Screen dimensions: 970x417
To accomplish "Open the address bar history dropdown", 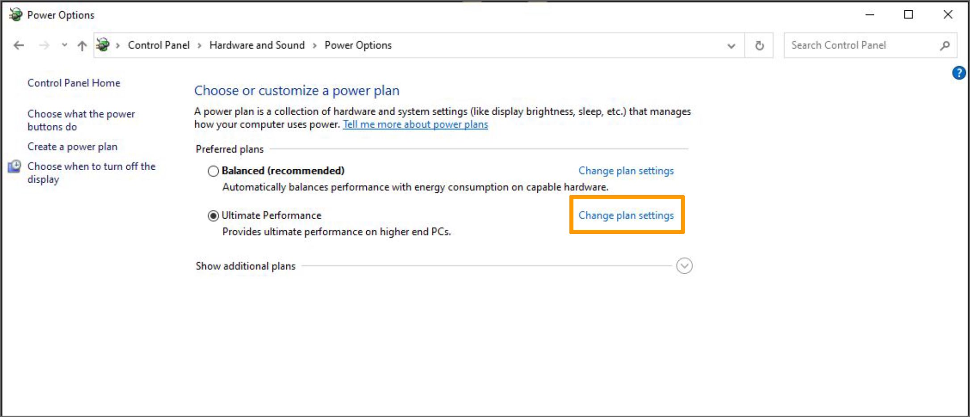I will click(x=731, y=46).
